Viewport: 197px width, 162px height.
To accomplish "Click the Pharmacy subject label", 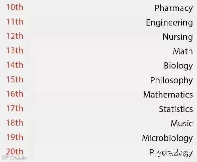I will coord(173,8).
